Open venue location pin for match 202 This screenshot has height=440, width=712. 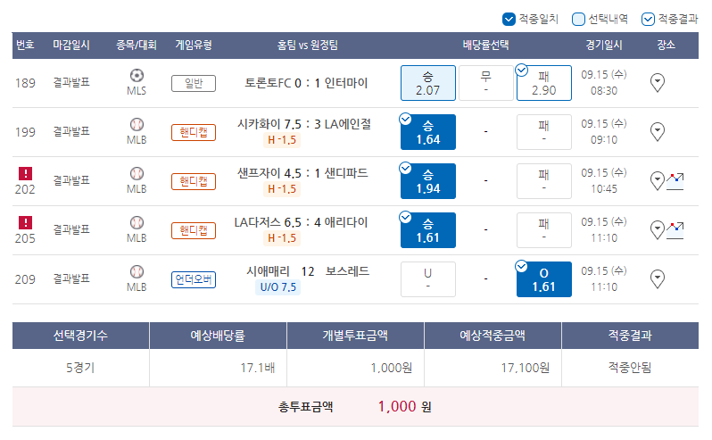[657, 180]
